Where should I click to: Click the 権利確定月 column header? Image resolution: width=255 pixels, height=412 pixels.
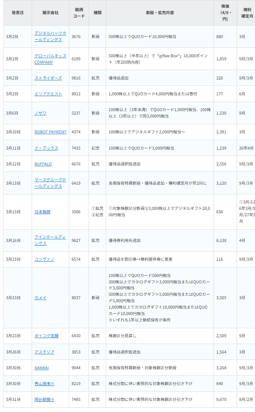click(247, 13)
